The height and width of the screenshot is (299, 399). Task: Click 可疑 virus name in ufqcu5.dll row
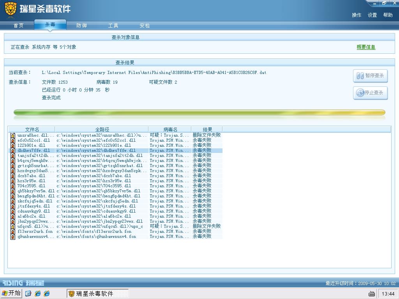(x=169, y=226)
